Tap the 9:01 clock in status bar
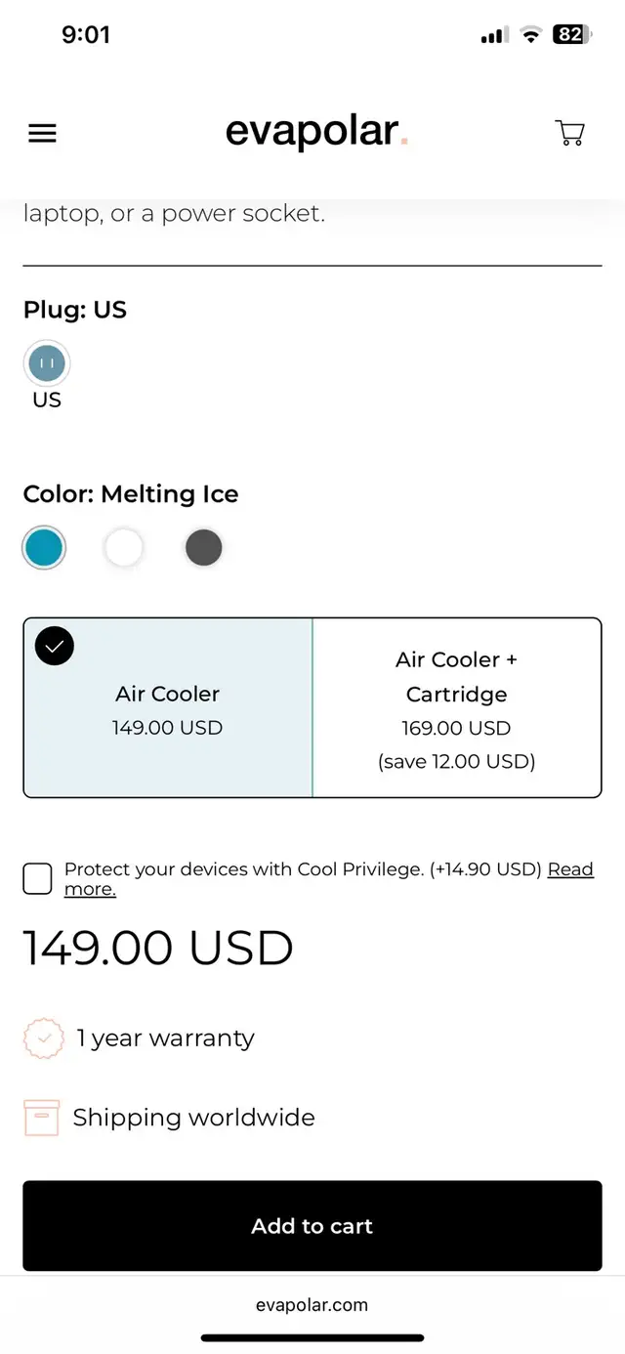The width and height of the screenshot is (625, 1354). [x=86, y=35]
